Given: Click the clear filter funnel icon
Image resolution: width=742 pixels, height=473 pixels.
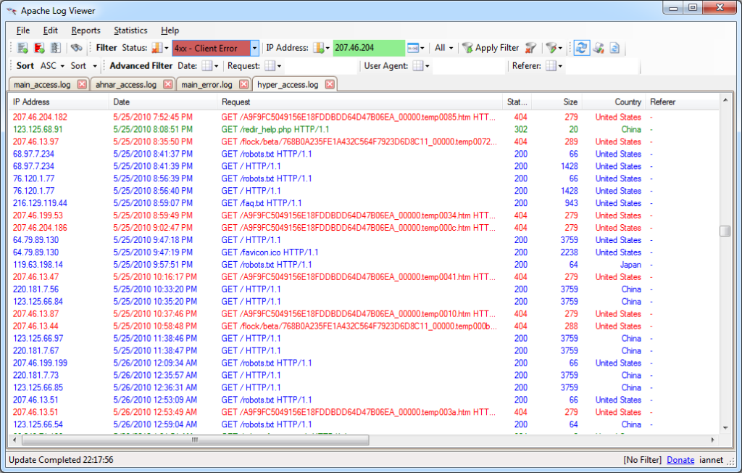Looking at the screenshot, I should [x=531, y=48].
